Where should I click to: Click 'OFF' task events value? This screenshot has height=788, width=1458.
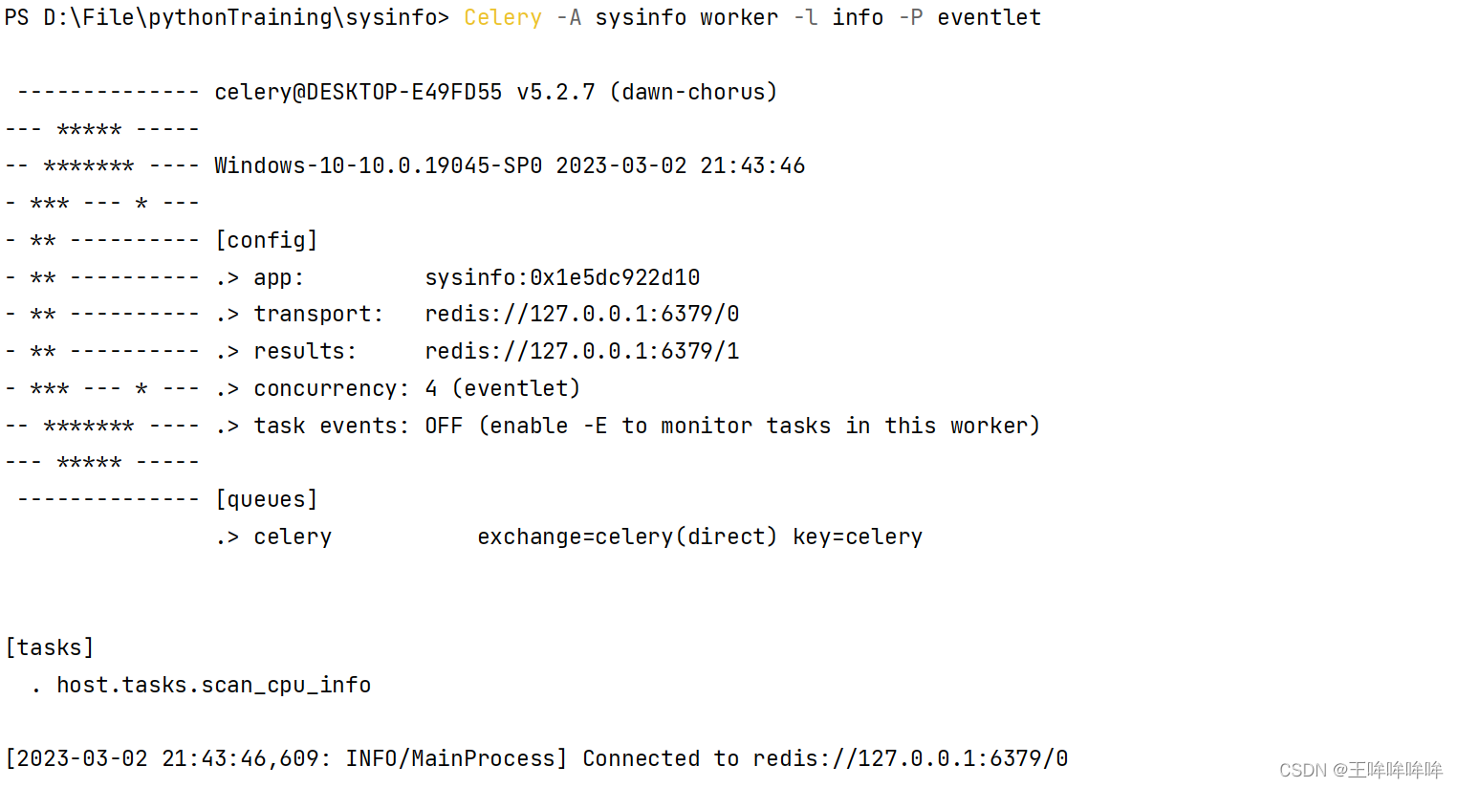[x=444, y=427]
